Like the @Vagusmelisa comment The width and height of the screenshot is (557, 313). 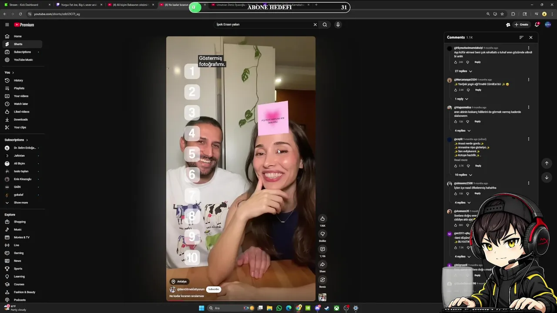coord(456,122)
